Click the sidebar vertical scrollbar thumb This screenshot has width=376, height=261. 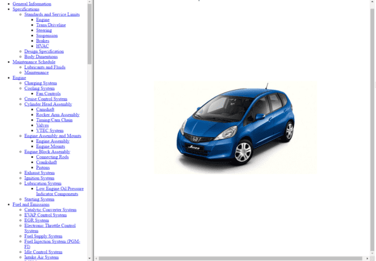[90, 34]
